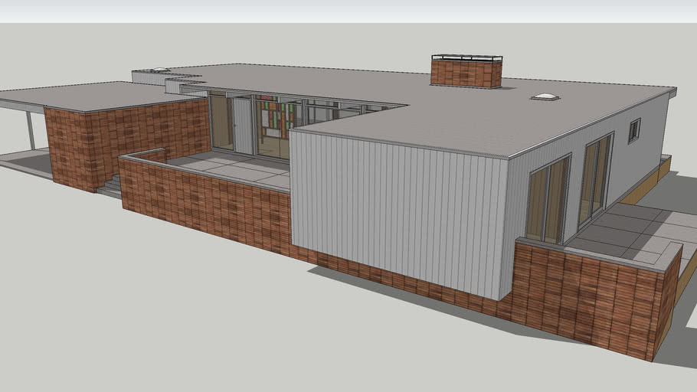Click the paved patio tiles on the right side
697x392 pixels.
[x=636, y=230]
